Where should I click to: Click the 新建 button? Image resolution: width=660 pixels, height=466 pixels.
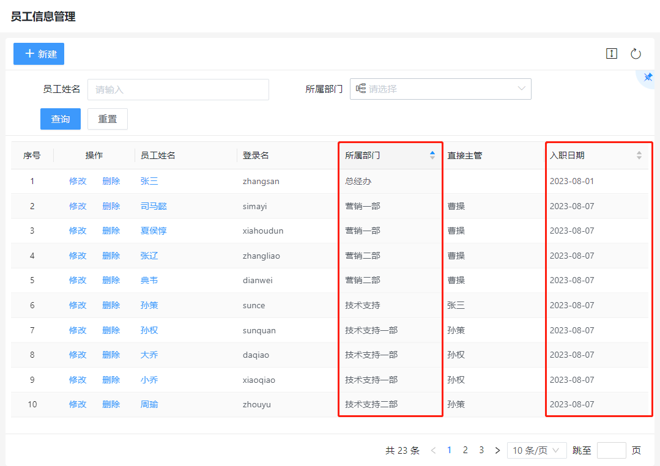[x=39, y=54]
